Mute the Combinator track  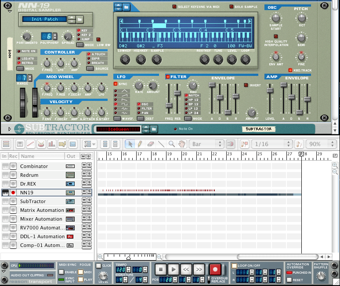(x=83, y=166)
